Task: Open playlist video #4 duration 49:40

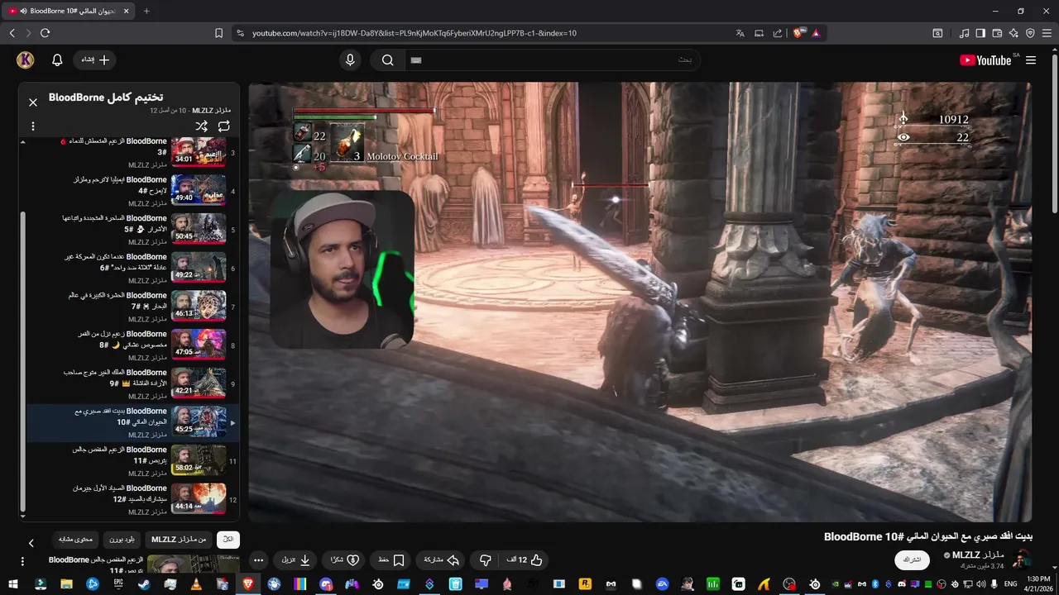Action: (199, 190)
